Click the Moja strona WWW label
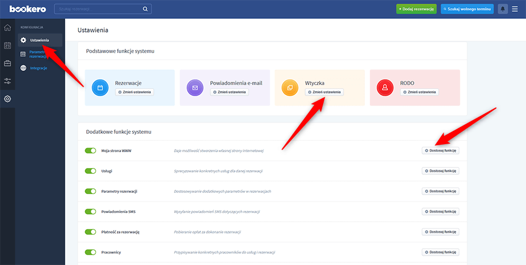Screen dimensions: 526x265 click(x=116, y=151)
